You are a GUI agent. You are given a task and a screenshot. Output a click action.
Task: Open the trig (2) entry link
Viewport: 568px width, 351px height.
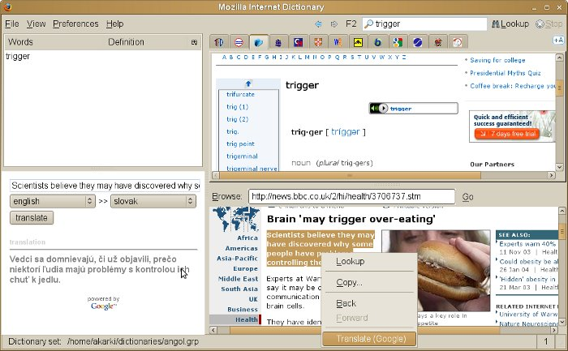coord(237,119)
